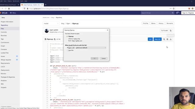Open the GitLab Menu hamburger
The height and width of the screenshot is (109, 195).
click(x=13, y=13)
